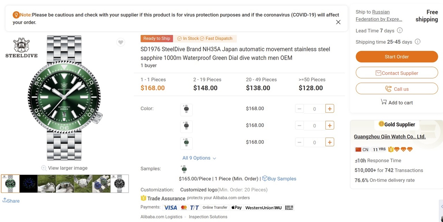Click the Contact Supplier button

(397, 73)
